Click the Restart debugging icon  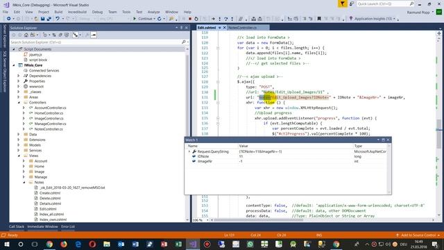pos(196,19)
